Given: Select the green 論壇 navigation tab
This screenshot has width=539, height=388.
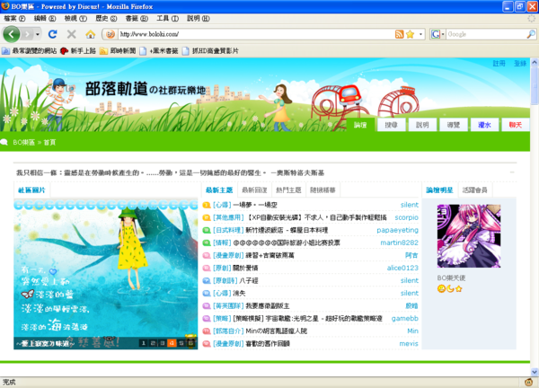Looking at the screenshot, I should coord(360,125).
